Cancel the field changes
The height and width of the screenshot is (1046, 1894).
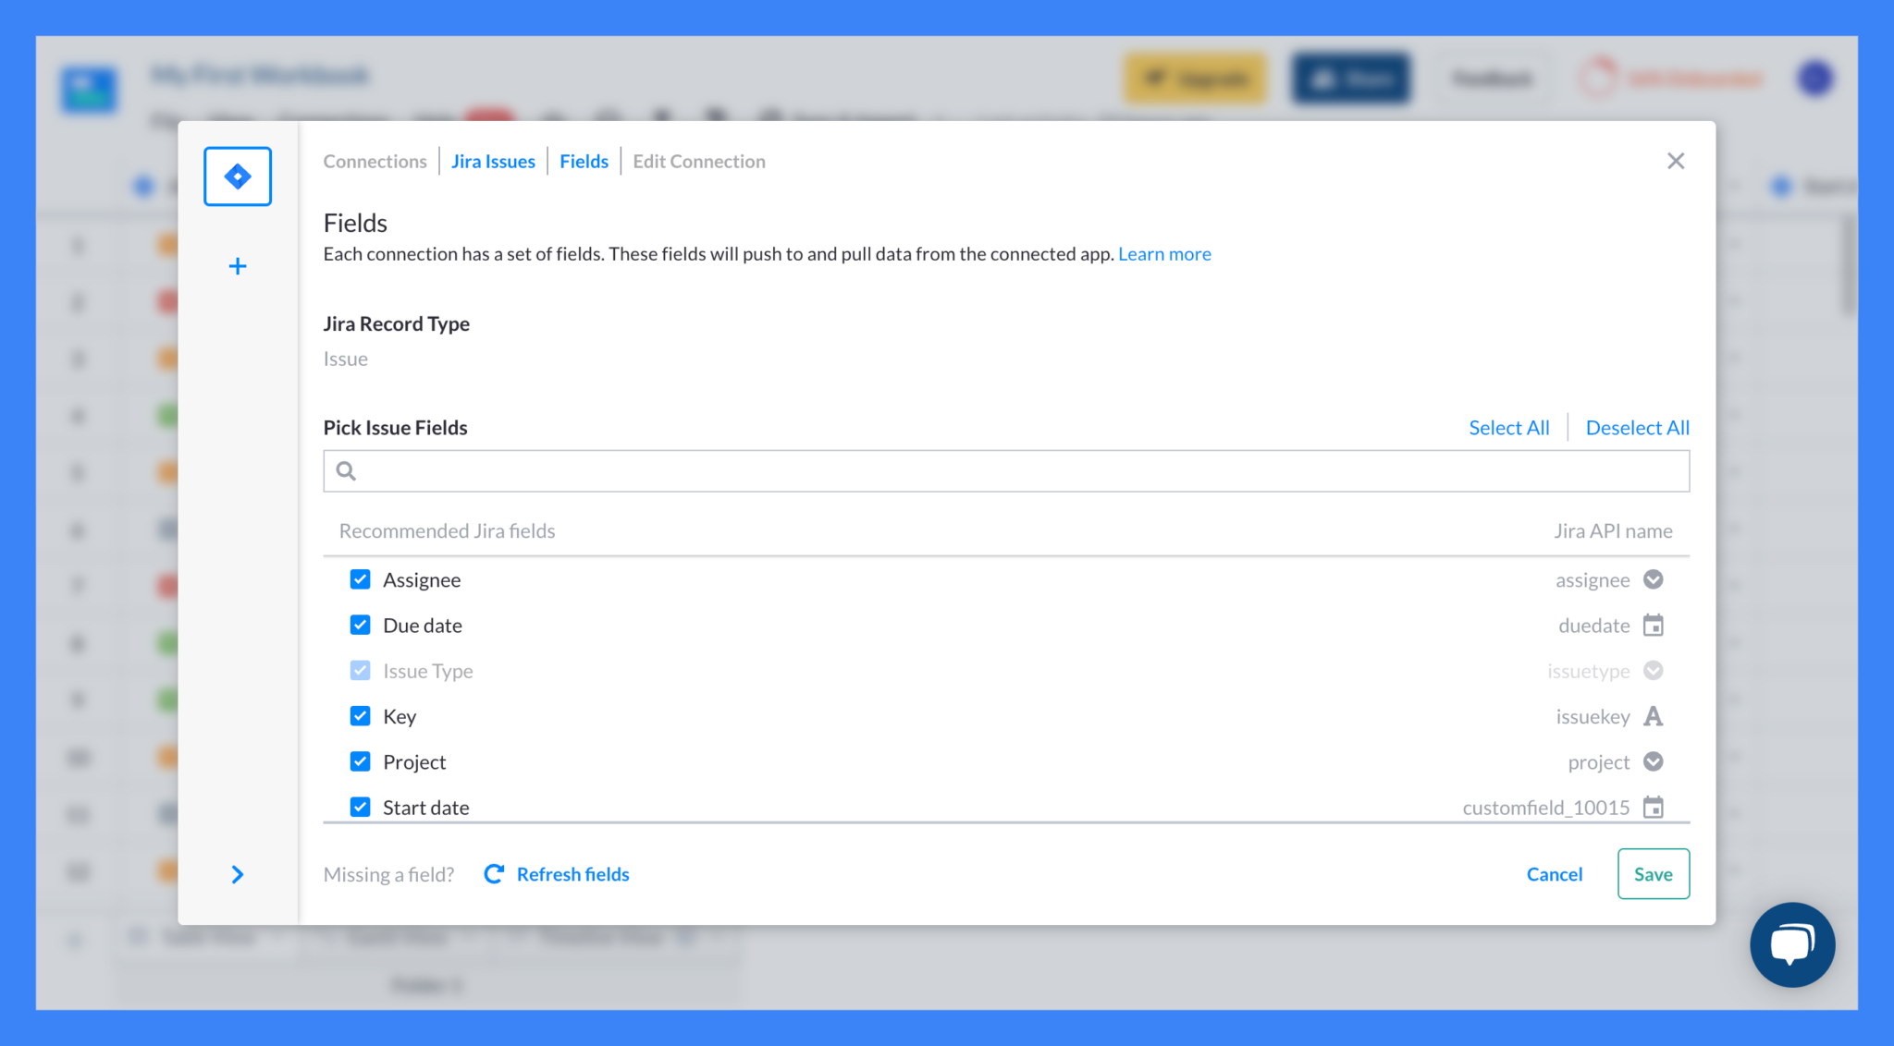point(1555,874)
